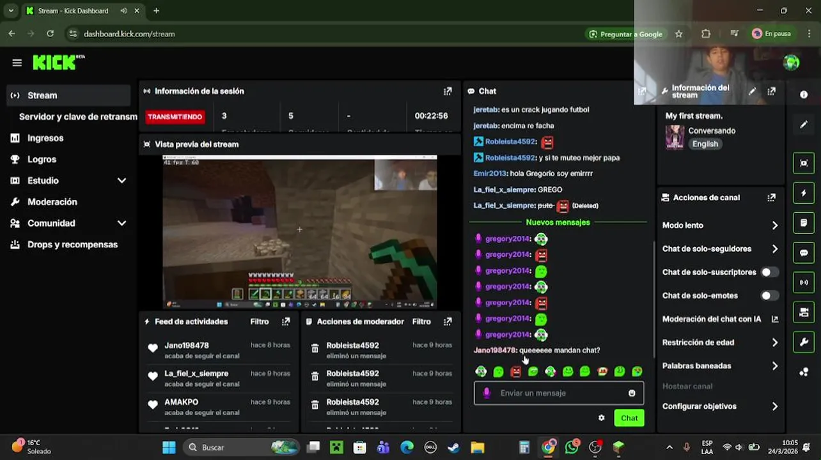
Task: Open Filtro dropdown in Feed de actividades
Action: (260, 321)
